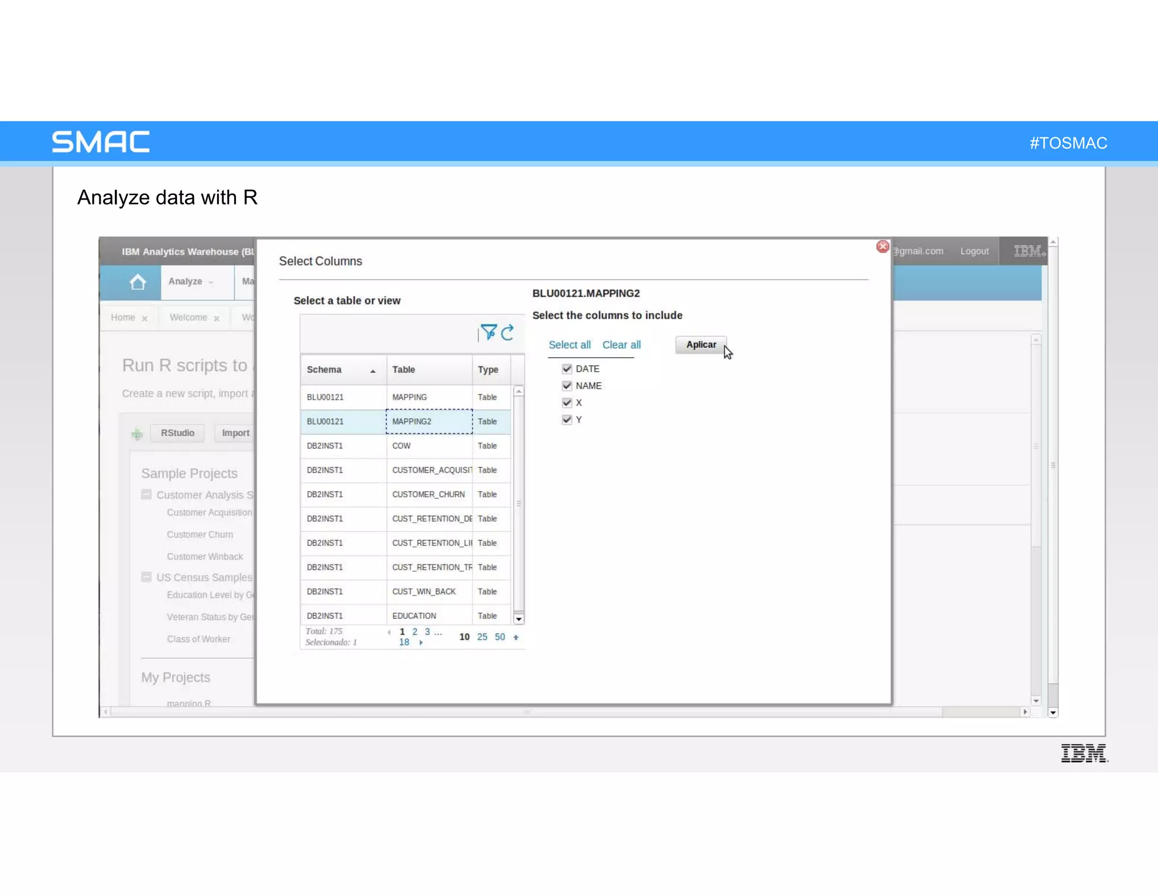Show 25 rows per page
The height and width of the screenshot is (894, 1158).
click(482, 637)
